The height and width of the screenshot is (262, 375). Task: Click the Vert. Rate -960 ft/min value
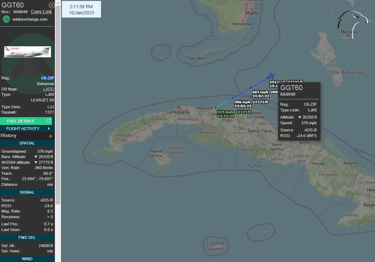pyautogui.click(x=43, y=168)
